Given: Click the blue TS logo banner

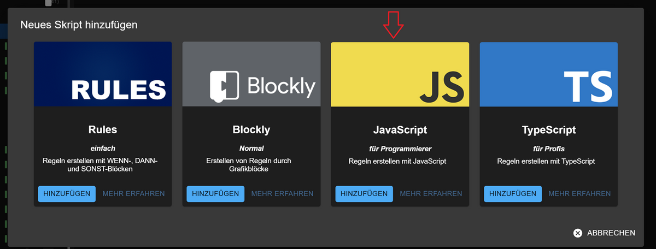Looking at the screenshot, I should point(549,74).
